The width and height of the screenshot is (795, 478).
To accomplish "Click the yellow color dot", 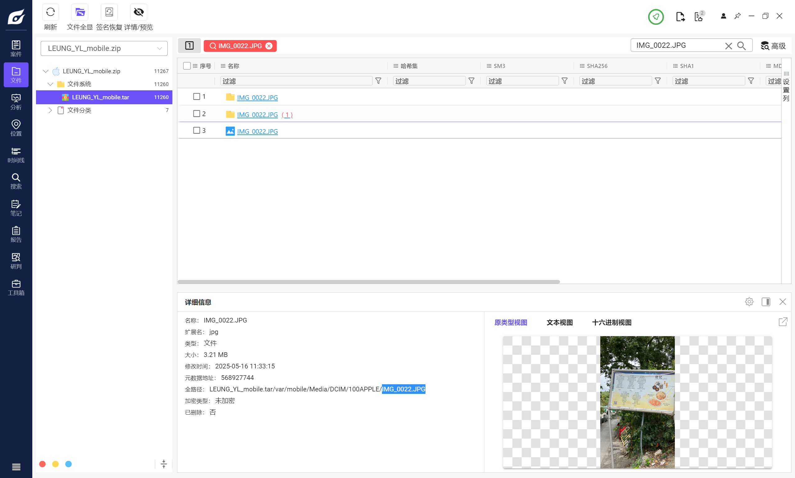I will (55, 464).
